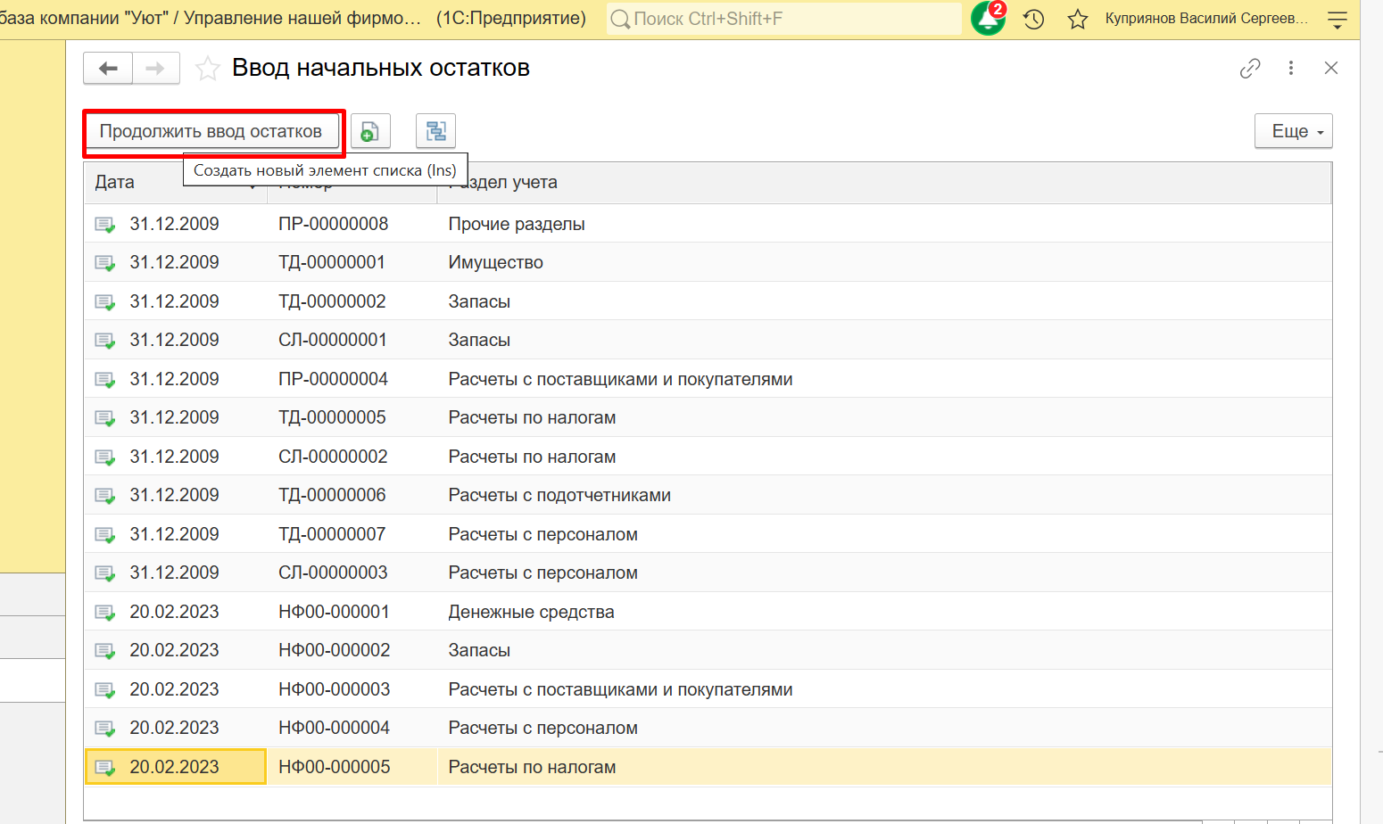The height and width of the screenshot is (824, 1383).
Task: Open main service menu in top right
Action: coord(1337,19)
